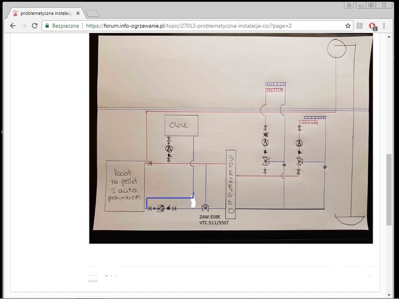
Task: Open the Chrome user profile button
Action: [x=349, y=5]
